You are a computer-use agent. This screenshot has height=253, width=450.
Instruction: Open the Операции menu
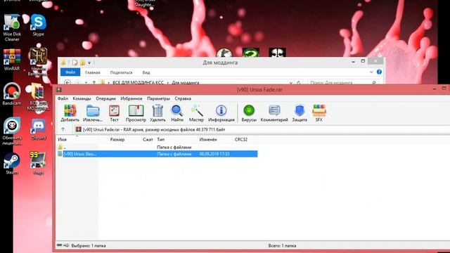pyautogui.click(x=105, y=98)
